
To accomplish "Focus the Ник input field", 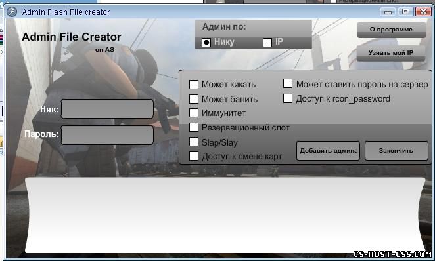I will (x=107, y=109).
